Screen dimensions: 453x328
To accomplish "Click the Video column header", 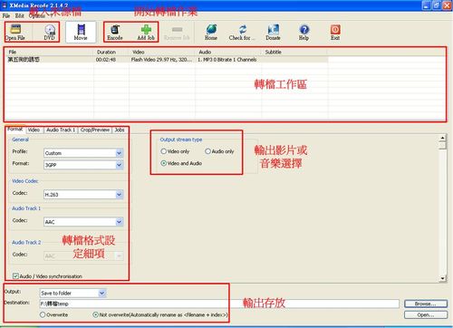I will point(162,52).
